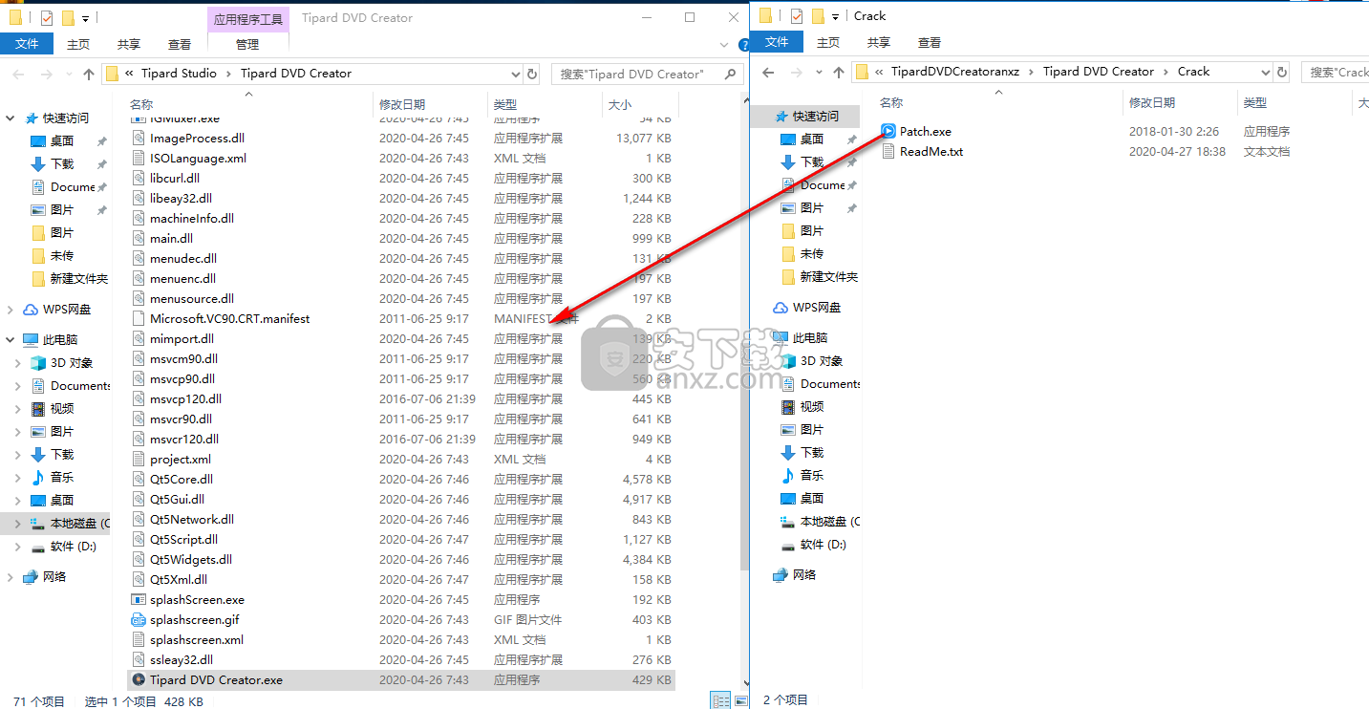Open the 查看 tab in Crack window
Screen dimensions: 1369x709
click(930, 42)
